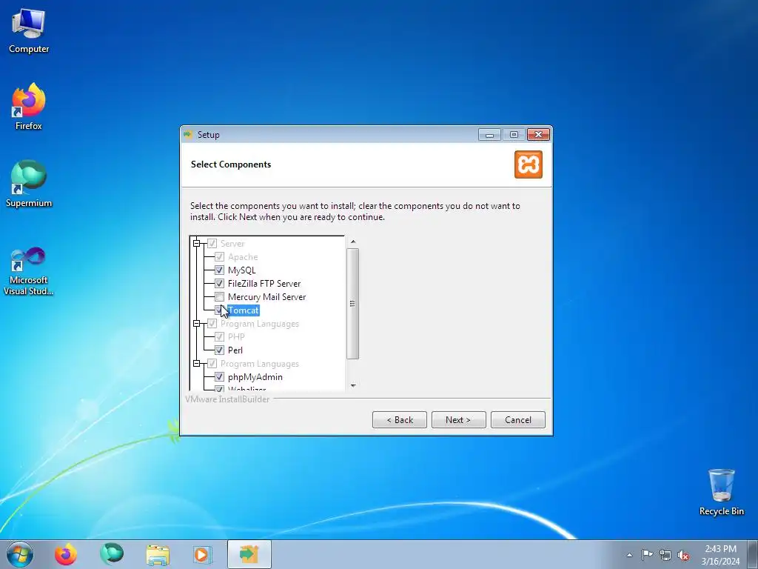Select the PHP tree row label

236,337
